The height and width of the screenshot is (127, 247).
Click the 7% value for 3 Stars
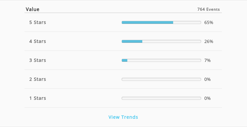[208, 60]
